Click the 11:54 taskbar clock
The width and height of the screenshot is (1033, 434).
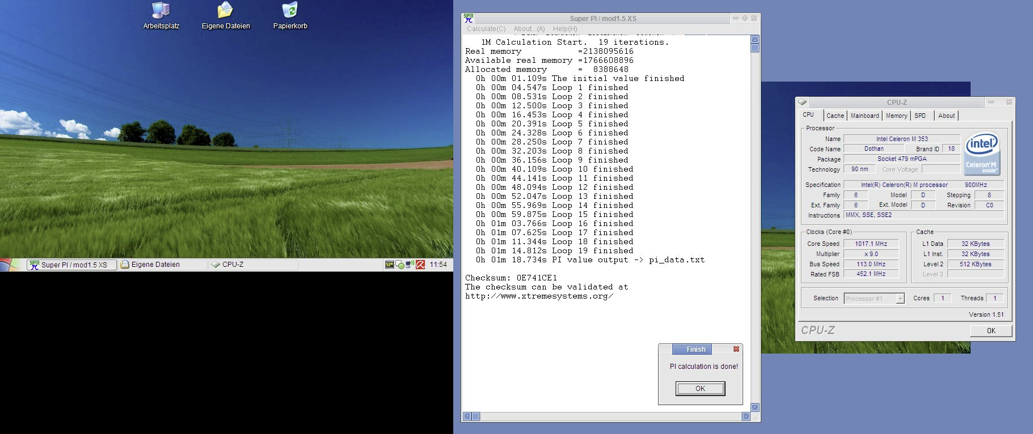(x=438, y=265)
